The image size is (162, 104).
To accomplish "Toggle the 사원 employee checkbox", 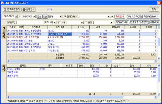I will pyautogui.click(x=59, y=22).
